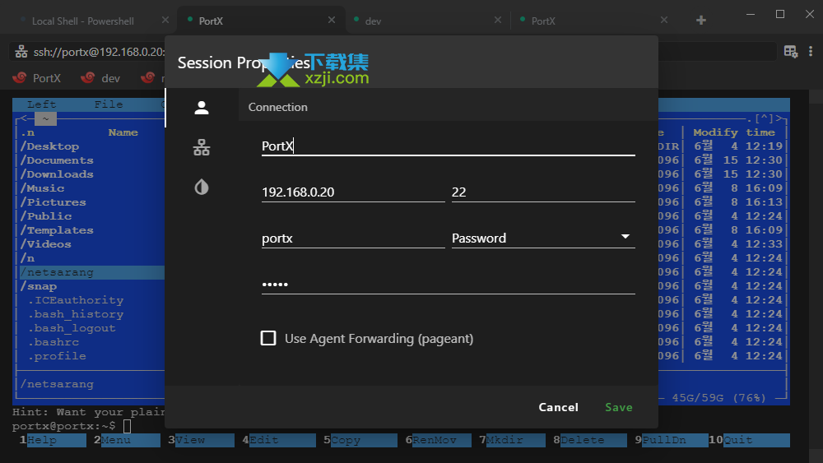
Task: Select .bash_logout file in panel
Action: [x=72, y=328]
